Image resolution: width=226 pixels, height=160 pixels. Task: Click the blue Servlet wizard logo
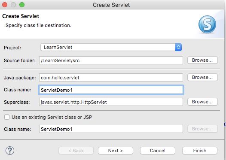207,24
